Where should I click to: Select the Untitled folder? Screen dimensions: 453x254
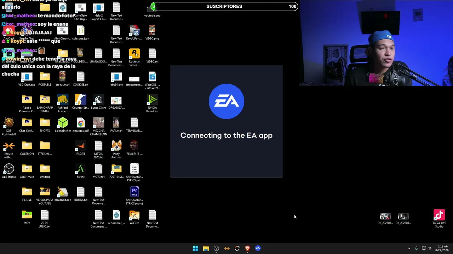click(45, 169)
